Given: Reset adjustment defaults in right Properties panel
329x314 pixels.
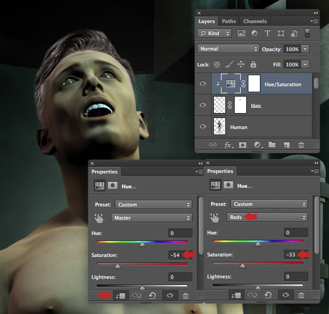Looking at the screenshot, I should coord(268,295).
